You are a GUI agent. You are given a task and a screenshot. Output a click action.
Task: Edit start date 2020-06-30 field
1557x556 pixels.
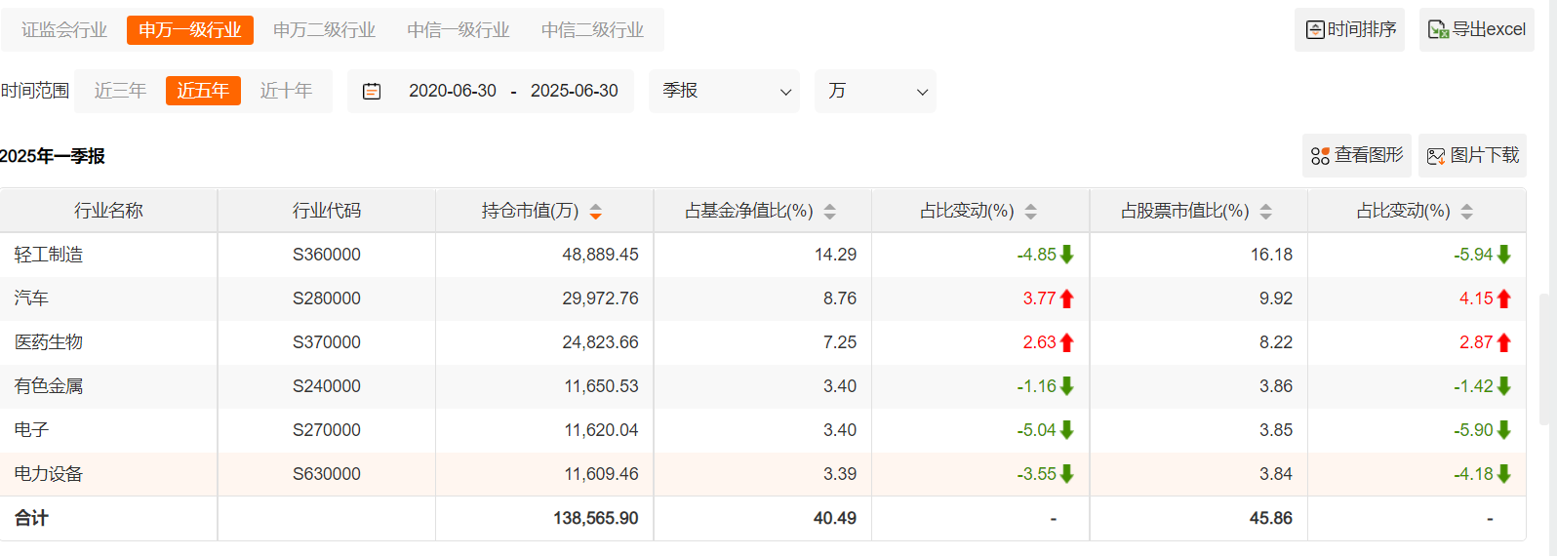(453, 91)
